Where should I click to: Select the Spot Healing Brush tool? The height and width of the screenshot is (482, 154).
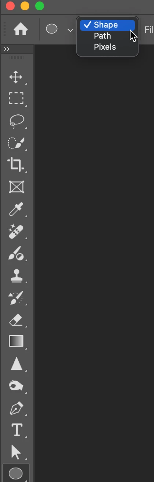pos(16,231)
